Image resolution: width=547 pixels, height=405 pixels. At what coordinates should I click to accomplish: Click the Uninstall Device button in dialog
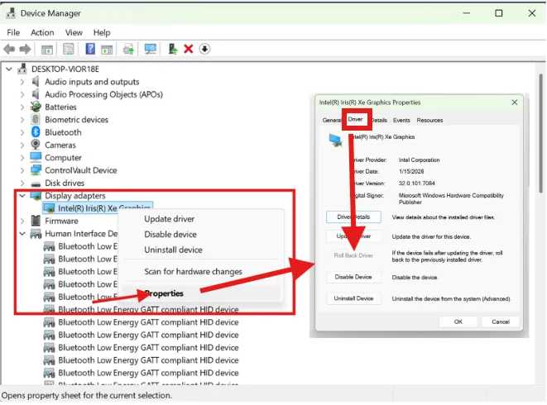(x=353, y=298)
